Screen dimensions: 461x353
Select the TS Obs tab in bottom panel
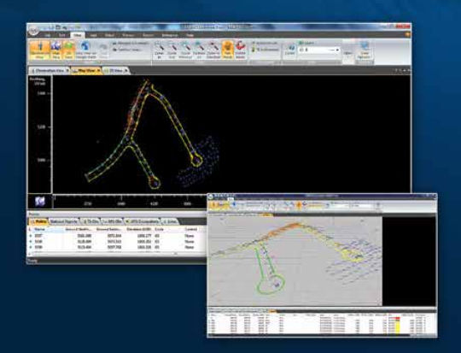tap(90, 221)
